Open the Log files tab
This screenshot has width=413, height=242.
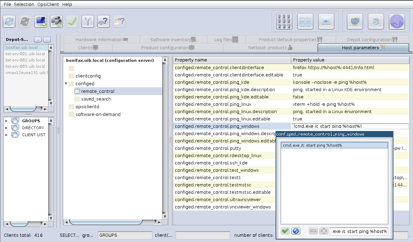click(226, 39)
